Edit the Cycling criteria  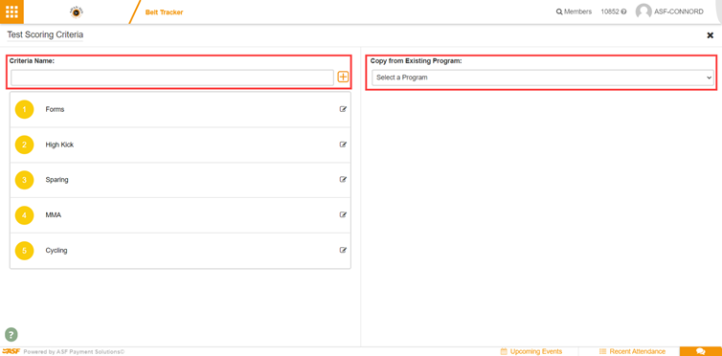(x=343, y=250)
